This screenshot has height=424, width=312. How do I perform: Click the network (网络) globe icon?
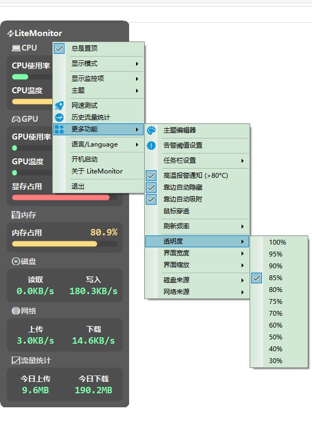pos(16,311)
